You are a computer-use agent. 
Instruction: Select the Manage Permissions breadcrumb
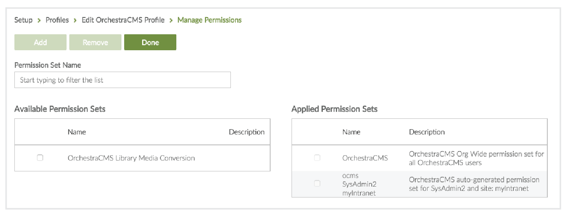[209, 20]
